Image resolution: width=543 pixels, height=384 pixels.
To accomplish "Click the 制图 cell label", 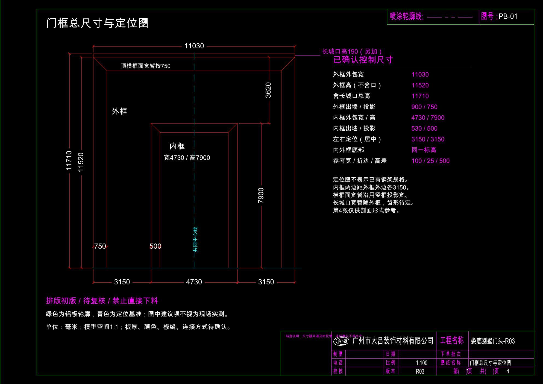I will [x=338, y=354].
